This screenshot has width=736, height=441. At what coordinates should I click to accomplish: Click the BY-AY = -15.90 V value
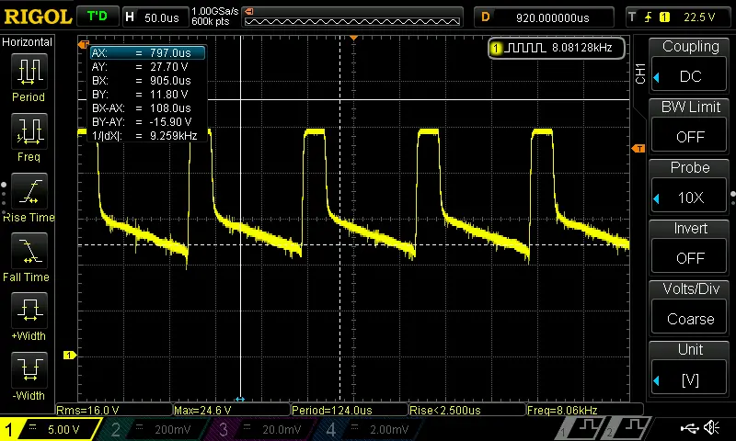pyautogui.click(x=170, y=122)
